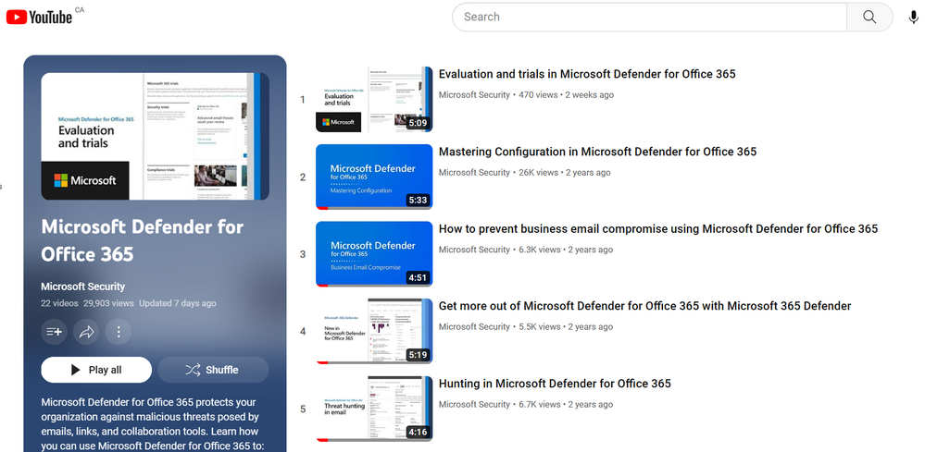The width and height of the screenshot is (925, 452).
Task: Click the 29,903 views text
Action: tap(108, 304)
